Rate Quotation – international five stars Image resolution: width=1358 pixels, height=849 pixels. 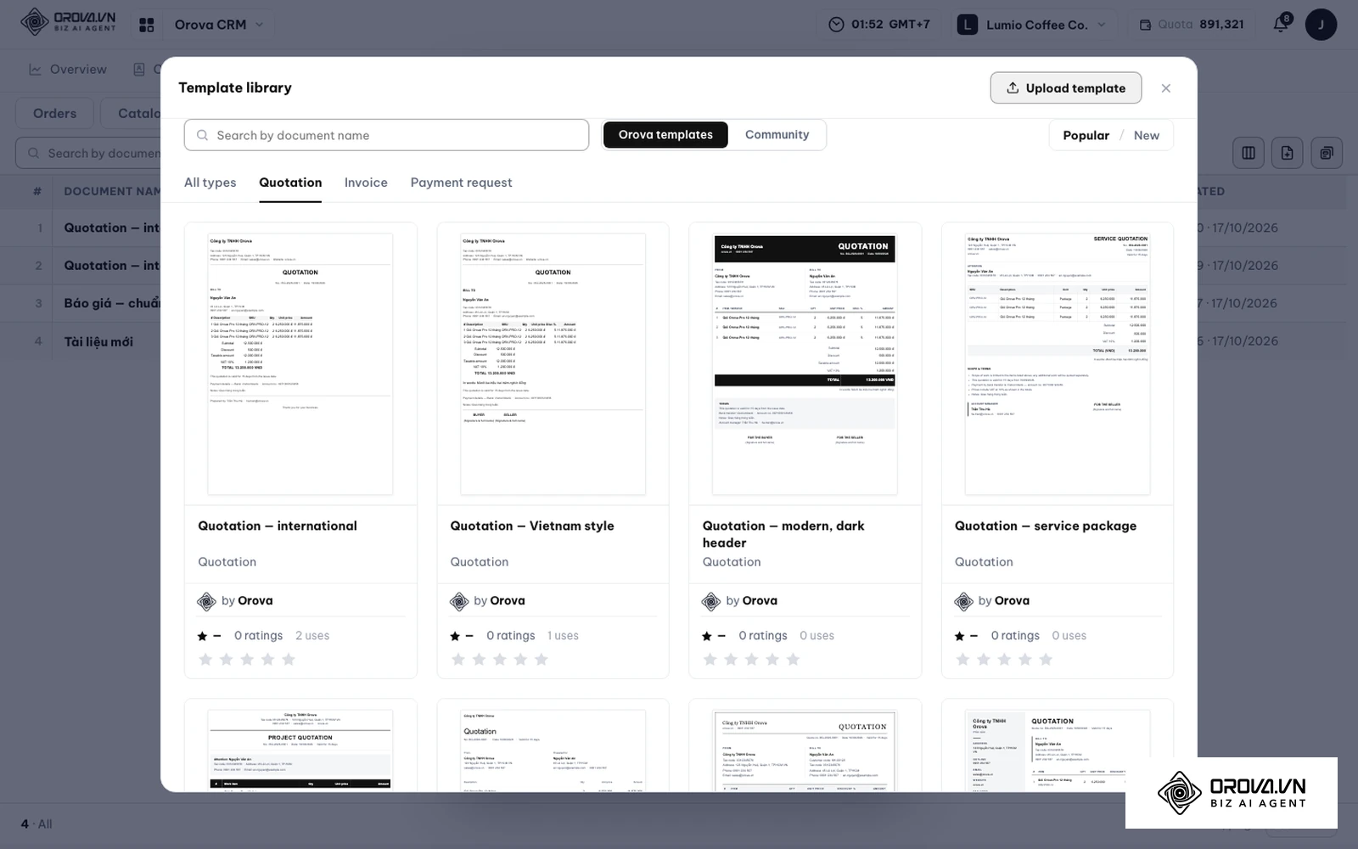click(289, 660)
